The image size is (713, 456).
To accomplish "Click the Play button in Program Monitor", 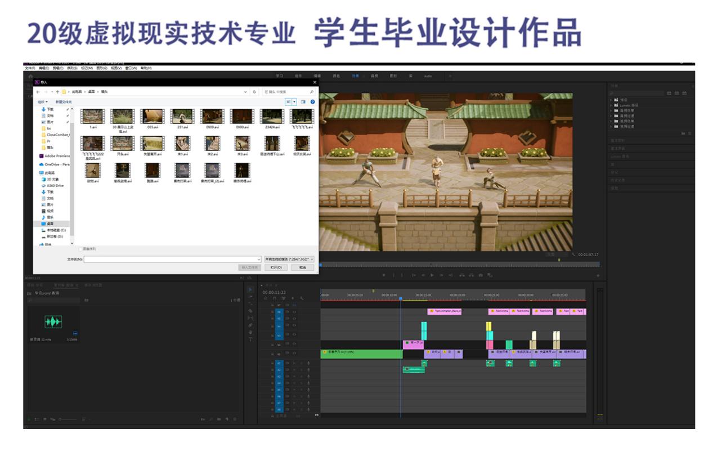I will [x=432, y=275].
